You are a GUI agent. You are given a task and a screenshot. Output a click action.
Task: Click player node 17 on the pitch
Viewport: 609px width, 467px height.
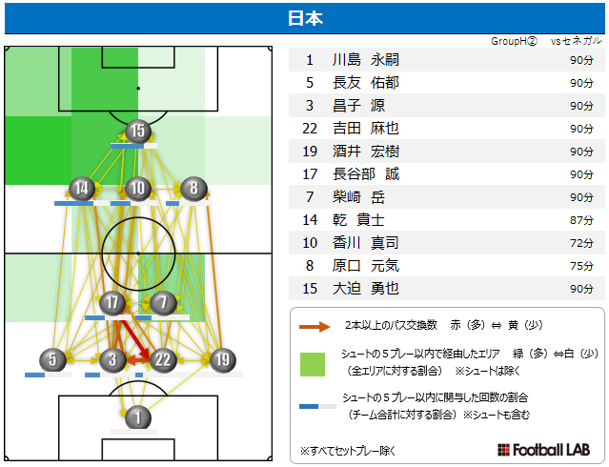click(x=112, y=303)
